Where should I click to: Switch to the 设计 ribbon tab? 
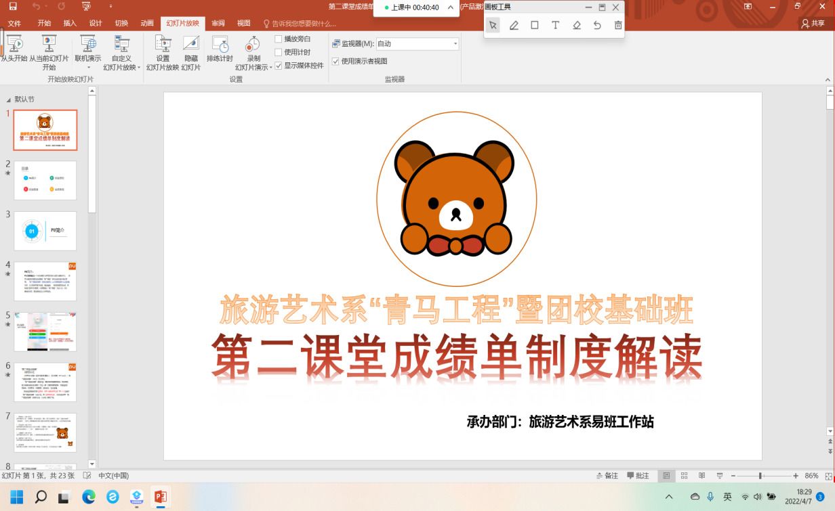96,23
